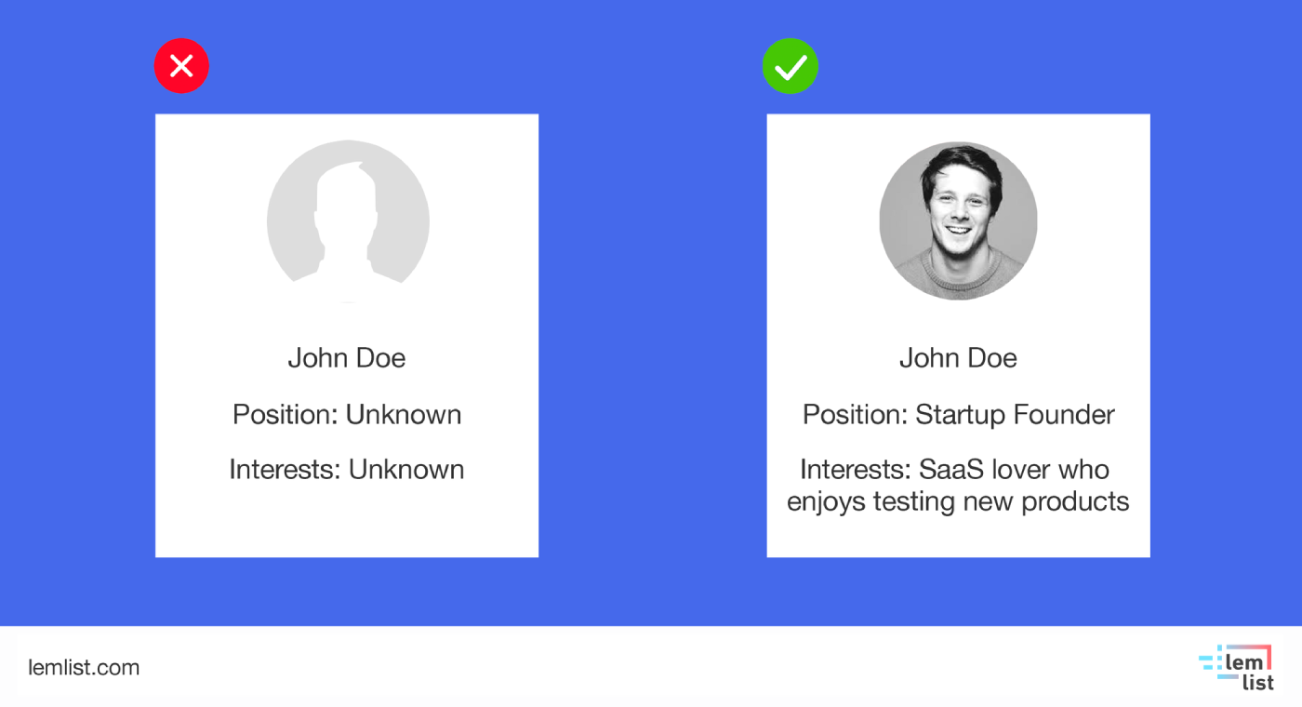Image resolution: width=1302 pixels, height=707 pixels.
Task: Click the "list" word in lemlist logo
Action: (1257, 682)
